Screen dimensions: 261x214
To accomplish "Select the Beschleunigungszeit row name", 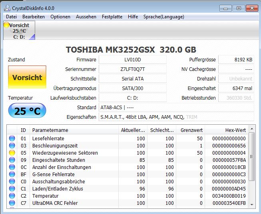I will [x=55, y=145].
